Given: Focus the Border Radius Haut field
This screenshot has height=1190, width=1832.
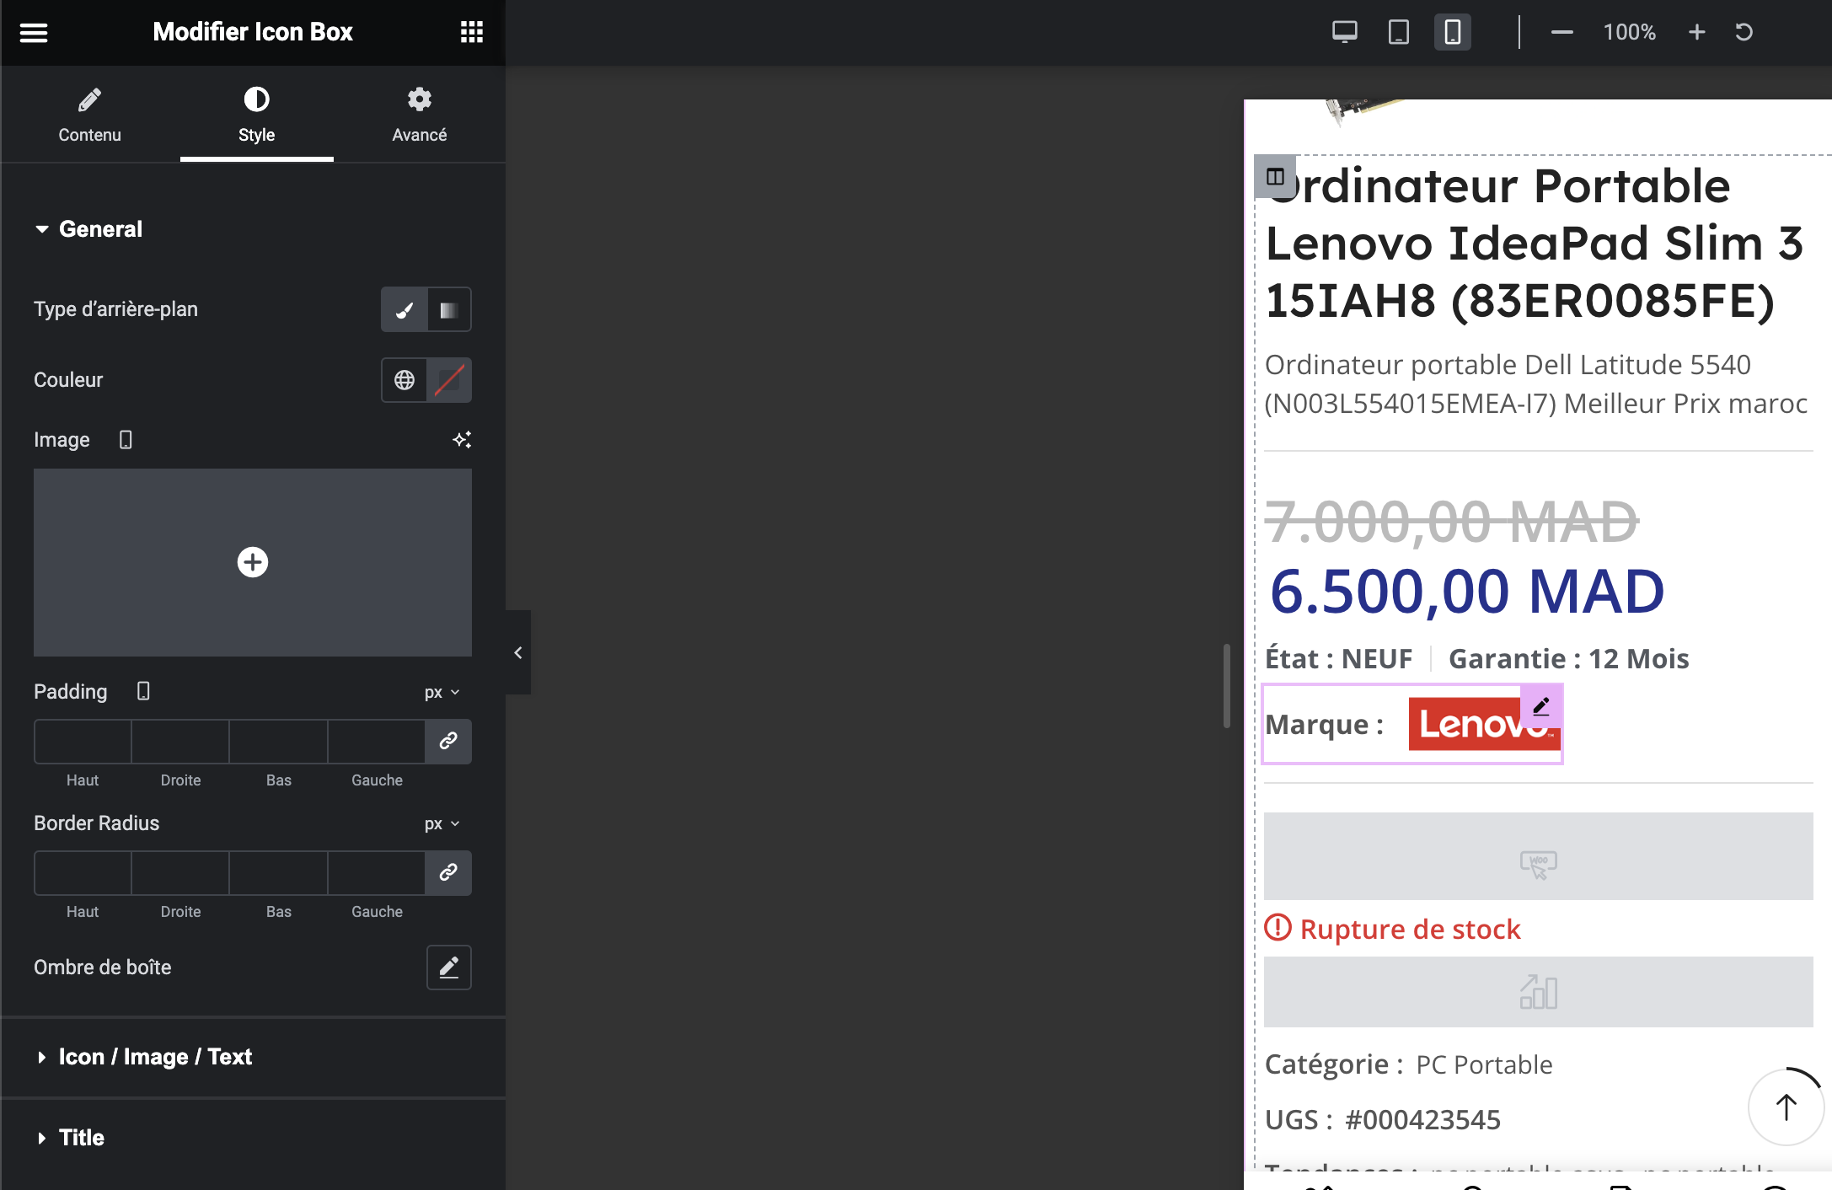Looking at the screenshot, I should (83, 873).
